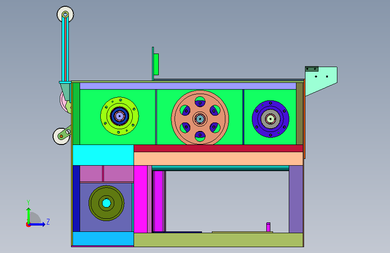The height and width of the screenshot is (253, 390).
Task: Click the olive green pulley in lower compartment
Action: [107, 203]
